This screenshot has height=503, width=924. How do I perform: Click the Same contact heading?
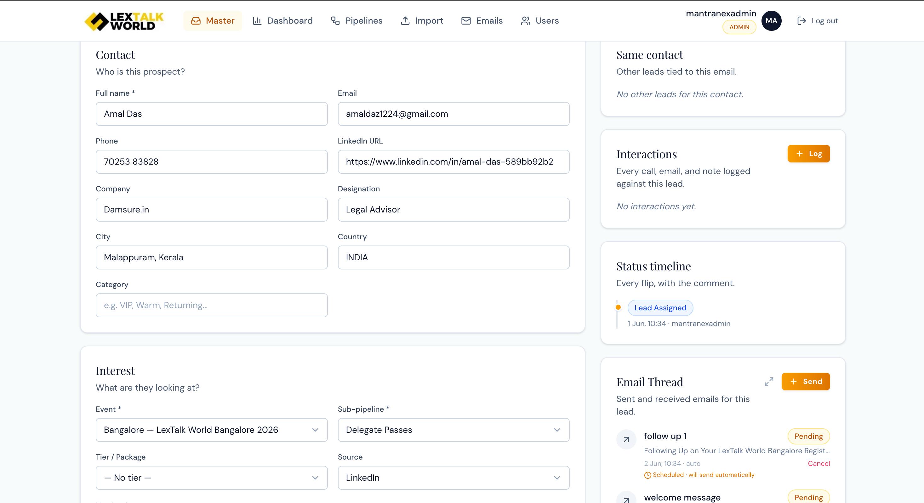(650, 55)
